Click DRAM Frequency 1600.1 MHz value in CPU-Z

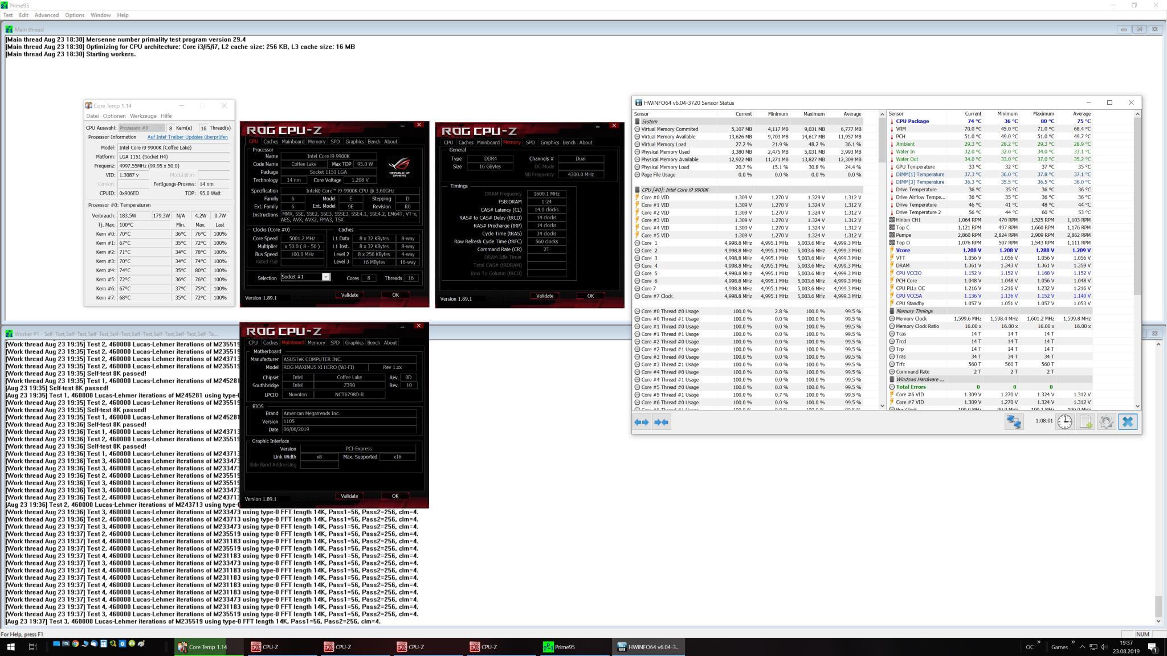coord(546,194)
